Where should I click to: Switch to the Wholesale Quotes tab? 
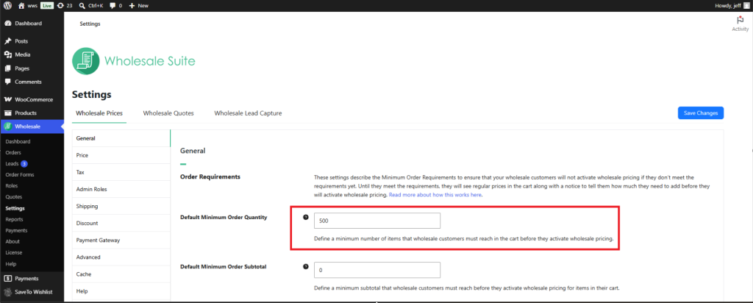(x=168, y=113)
